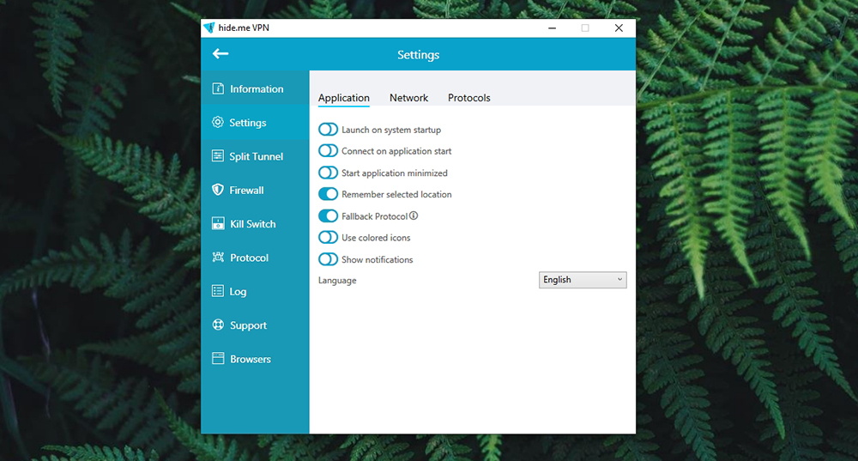
Task: Open the Split Tunnel menu label
Action: [x=256, y=156]
